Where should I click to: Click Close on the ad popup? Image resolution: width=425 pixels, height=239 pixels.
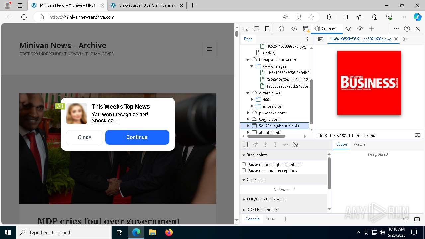[x=85, y=137]
